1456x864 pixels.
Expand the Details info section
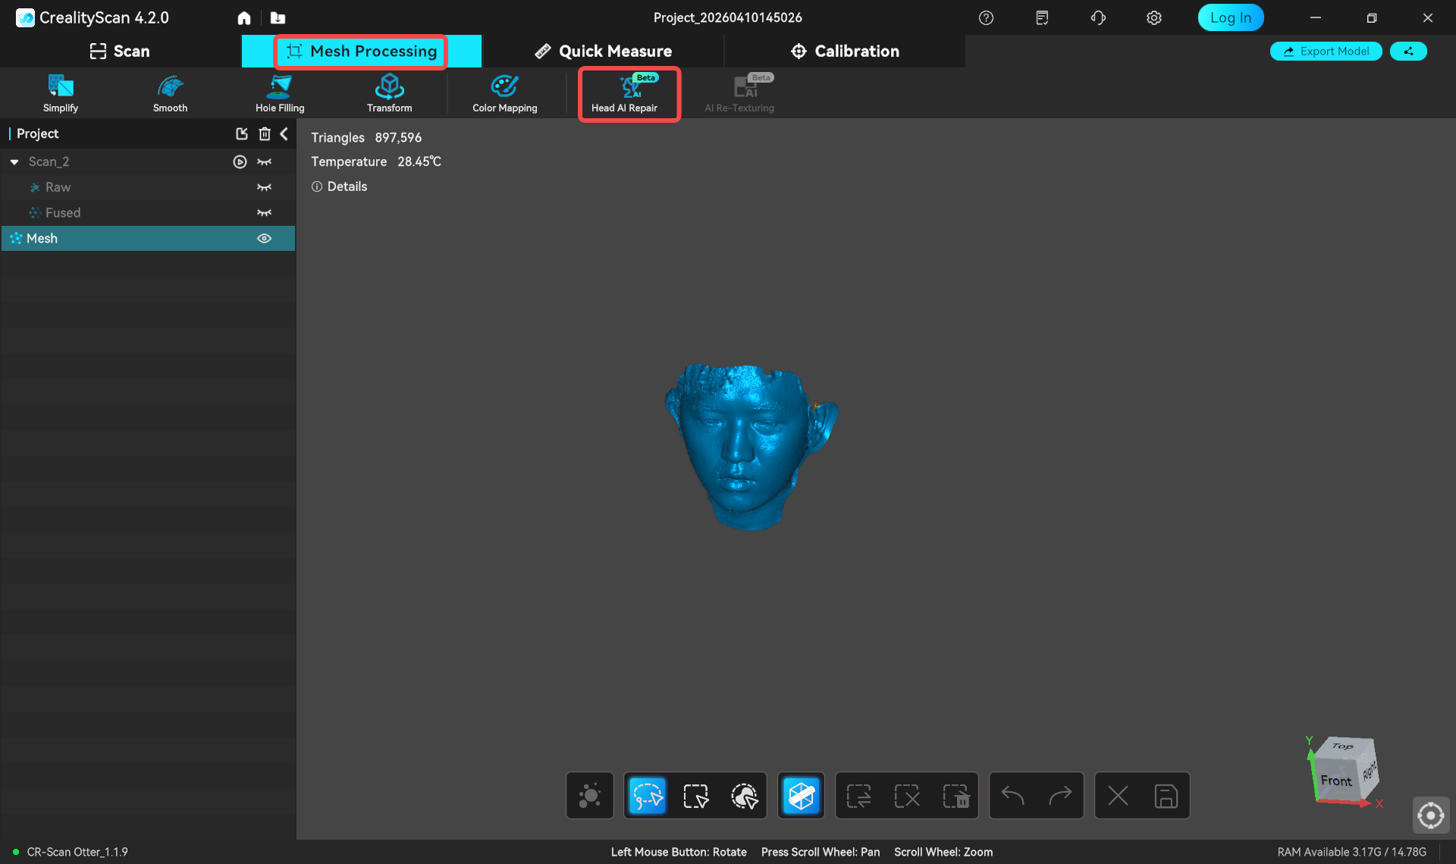339,186
